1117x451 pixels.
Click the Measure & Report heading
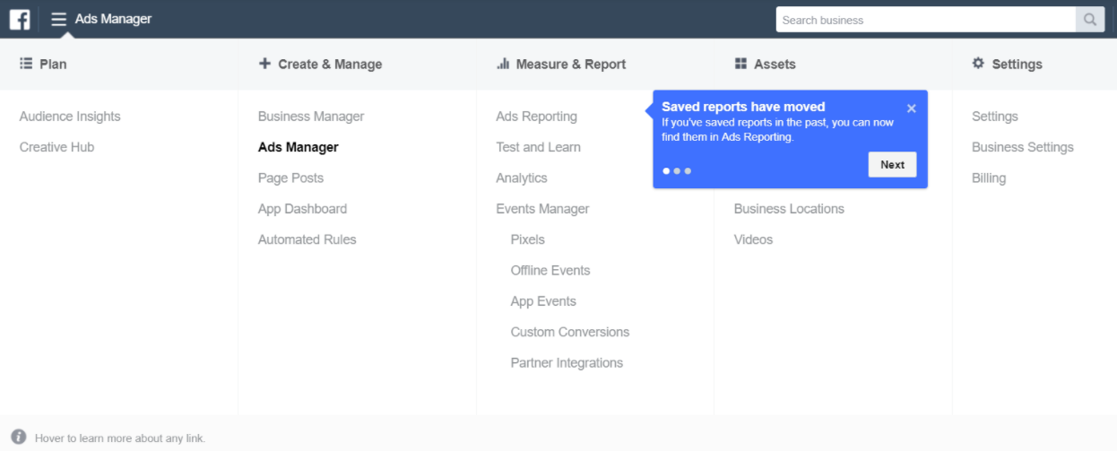(x=571, y=65)
